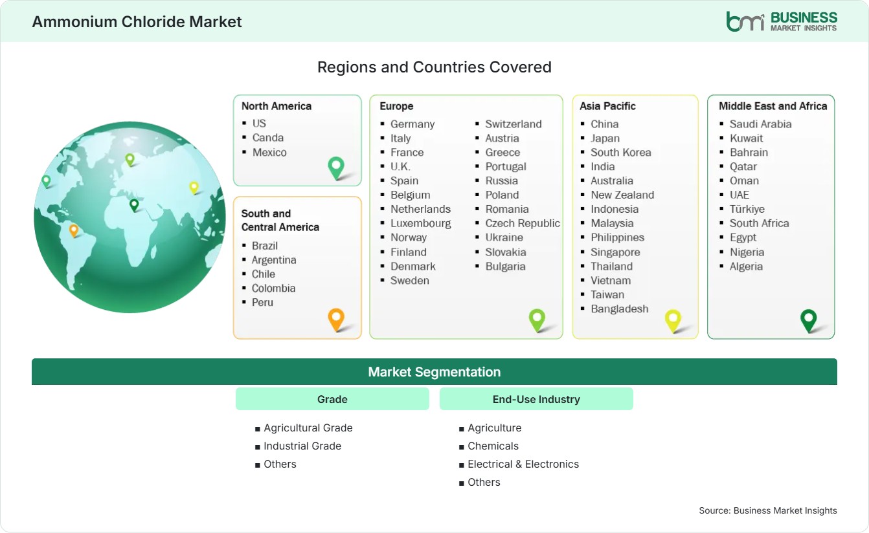The height and width of the screenshot is (533, 869).
Task: Click 'Germany' in Europe list
Action: point(412,124)
